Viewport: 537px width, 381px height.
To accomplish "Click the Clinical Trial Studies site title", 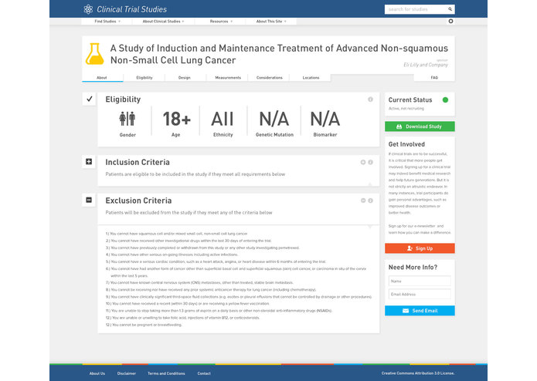I will (131, 9).
